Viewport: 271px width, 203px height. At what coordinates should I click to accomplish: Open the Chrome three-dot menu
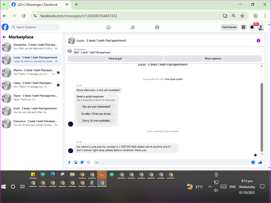[x=265, y=16]
